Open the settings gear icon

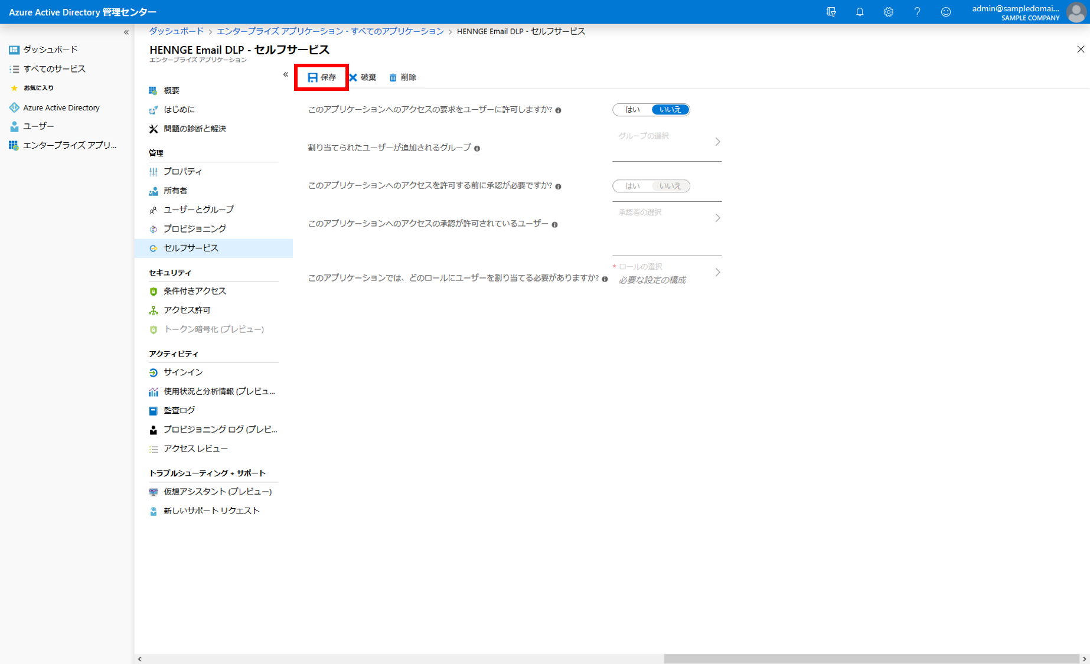[888, 12]
